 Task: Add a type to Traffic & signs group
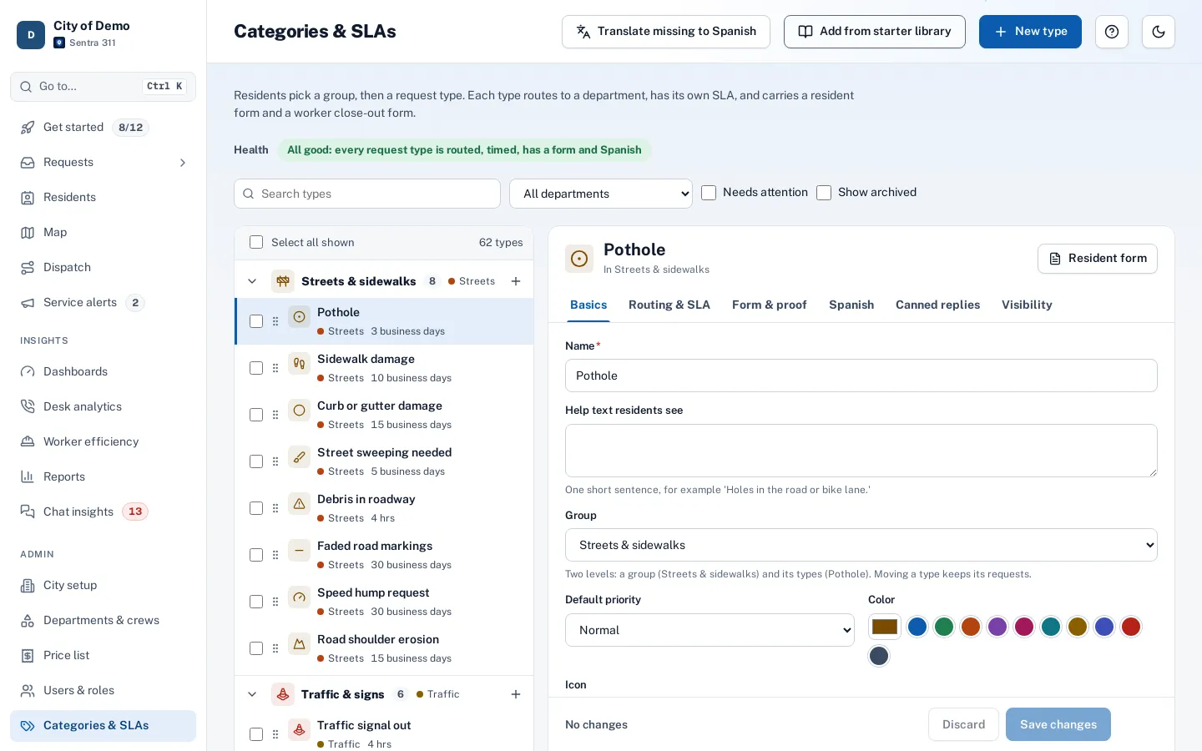516,694
